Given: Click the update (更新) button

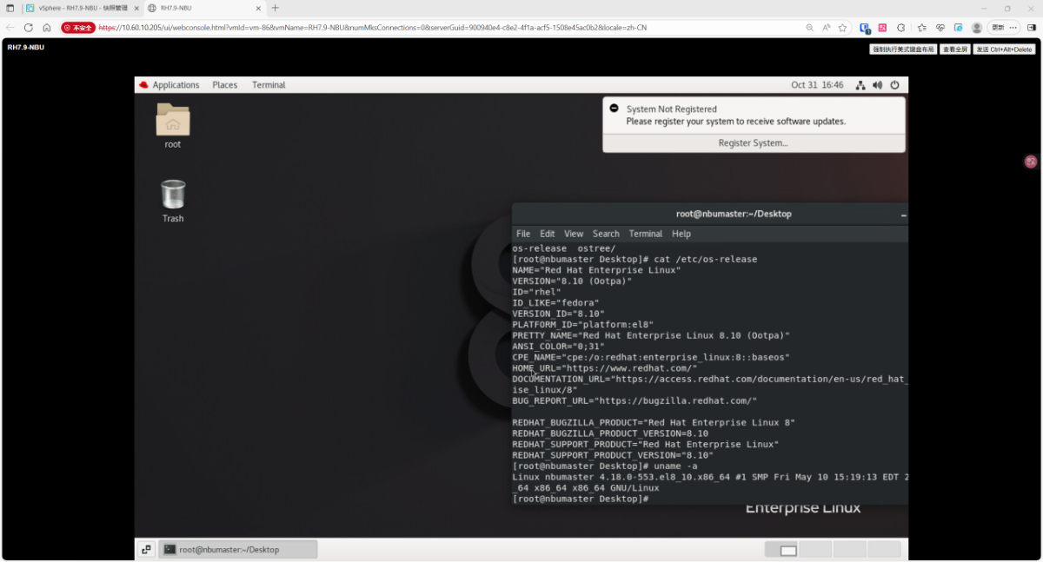Looking at the screenshot, I should pyautogui.click(x=999, y=28).
